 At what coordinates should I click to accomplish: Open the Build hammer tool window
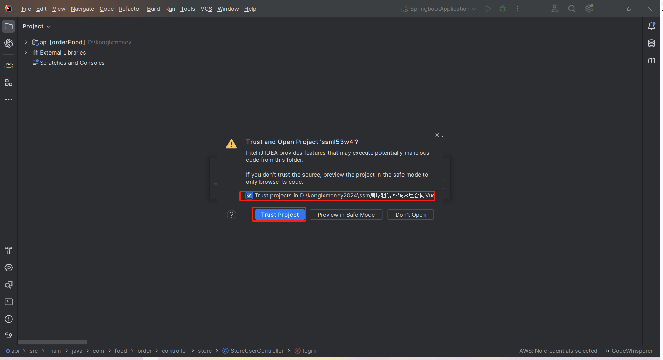tap(9, 251)
